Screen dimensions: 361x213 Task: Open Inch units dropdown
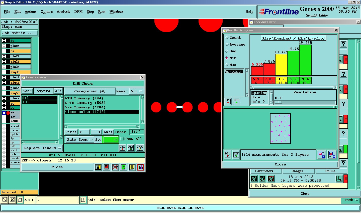click(x=351, y=200)
